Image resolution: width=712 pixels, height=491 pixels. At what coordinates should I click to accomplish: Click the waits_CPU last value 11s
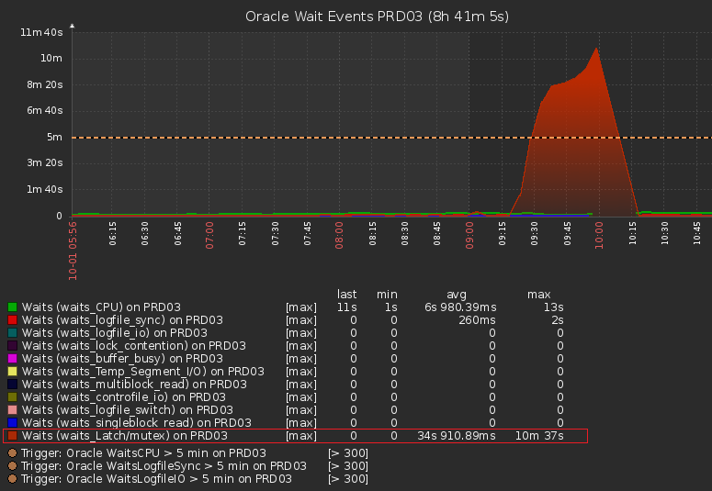(x=347, y=307)
